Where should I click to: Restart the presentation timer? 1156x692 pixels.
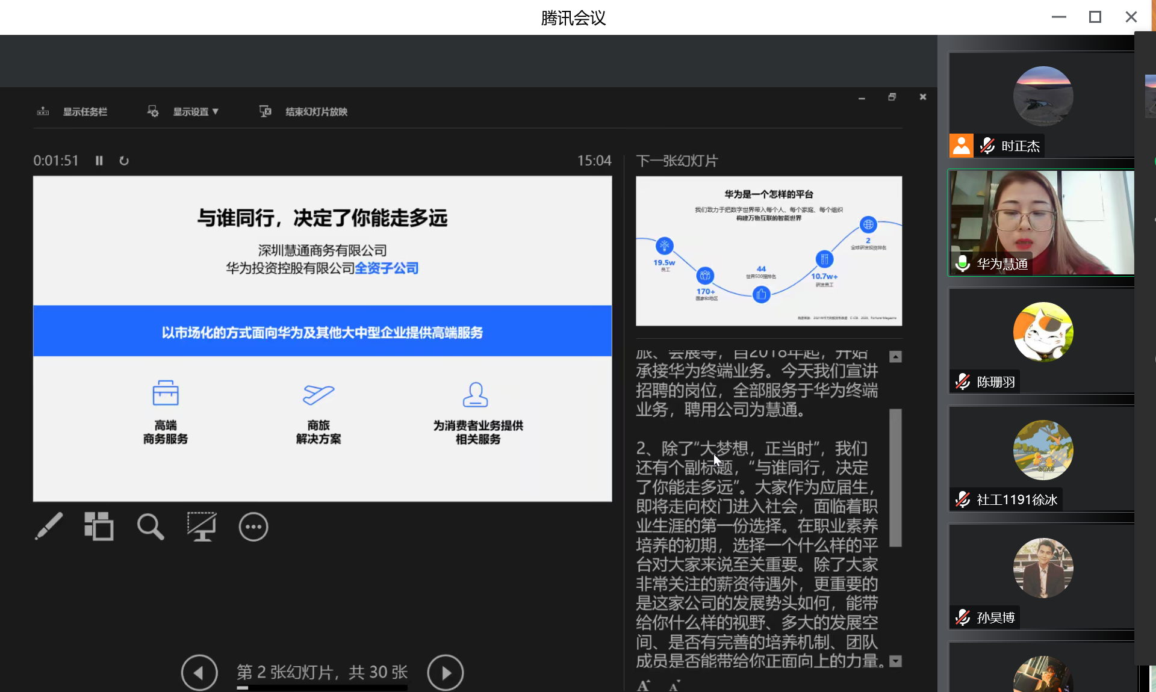click(124, 161)
